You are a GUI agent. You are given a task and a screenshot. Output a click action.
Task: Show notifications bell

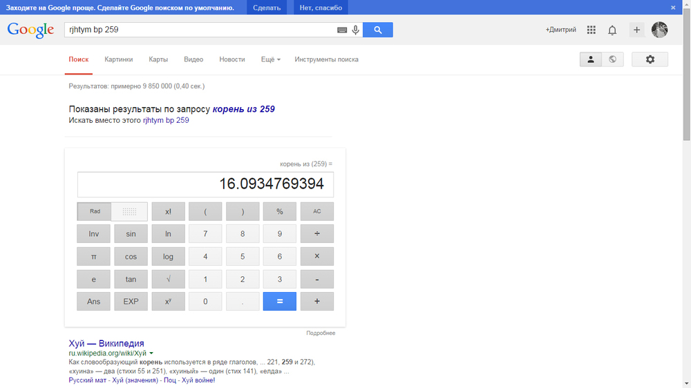(x=612, y=30)
